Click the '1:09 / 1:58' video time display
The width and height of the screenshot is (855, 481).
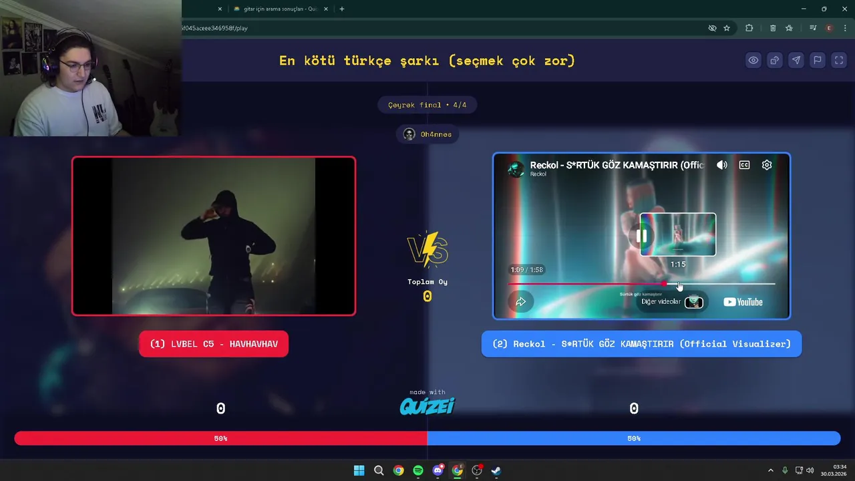(x=527, y=270)
